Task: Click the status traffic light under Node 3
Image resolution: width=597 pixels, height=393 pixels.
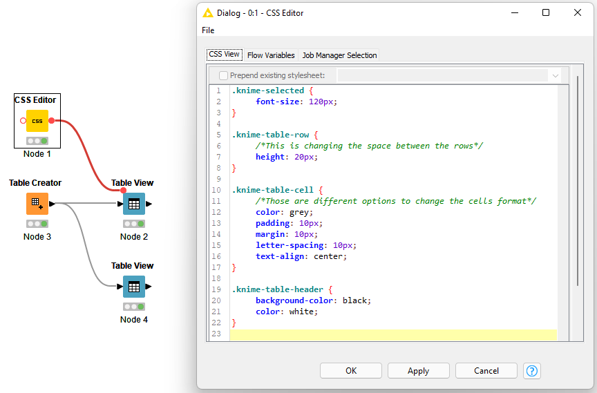Action: coord(37,224)
